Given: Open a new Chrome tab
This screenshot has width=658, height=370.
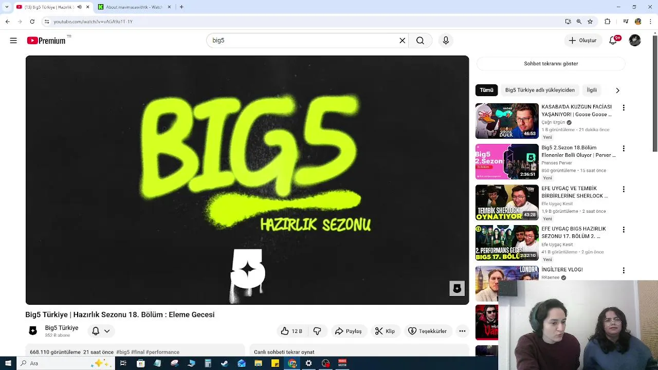Looking at the screenshot, I should (181, 7).
